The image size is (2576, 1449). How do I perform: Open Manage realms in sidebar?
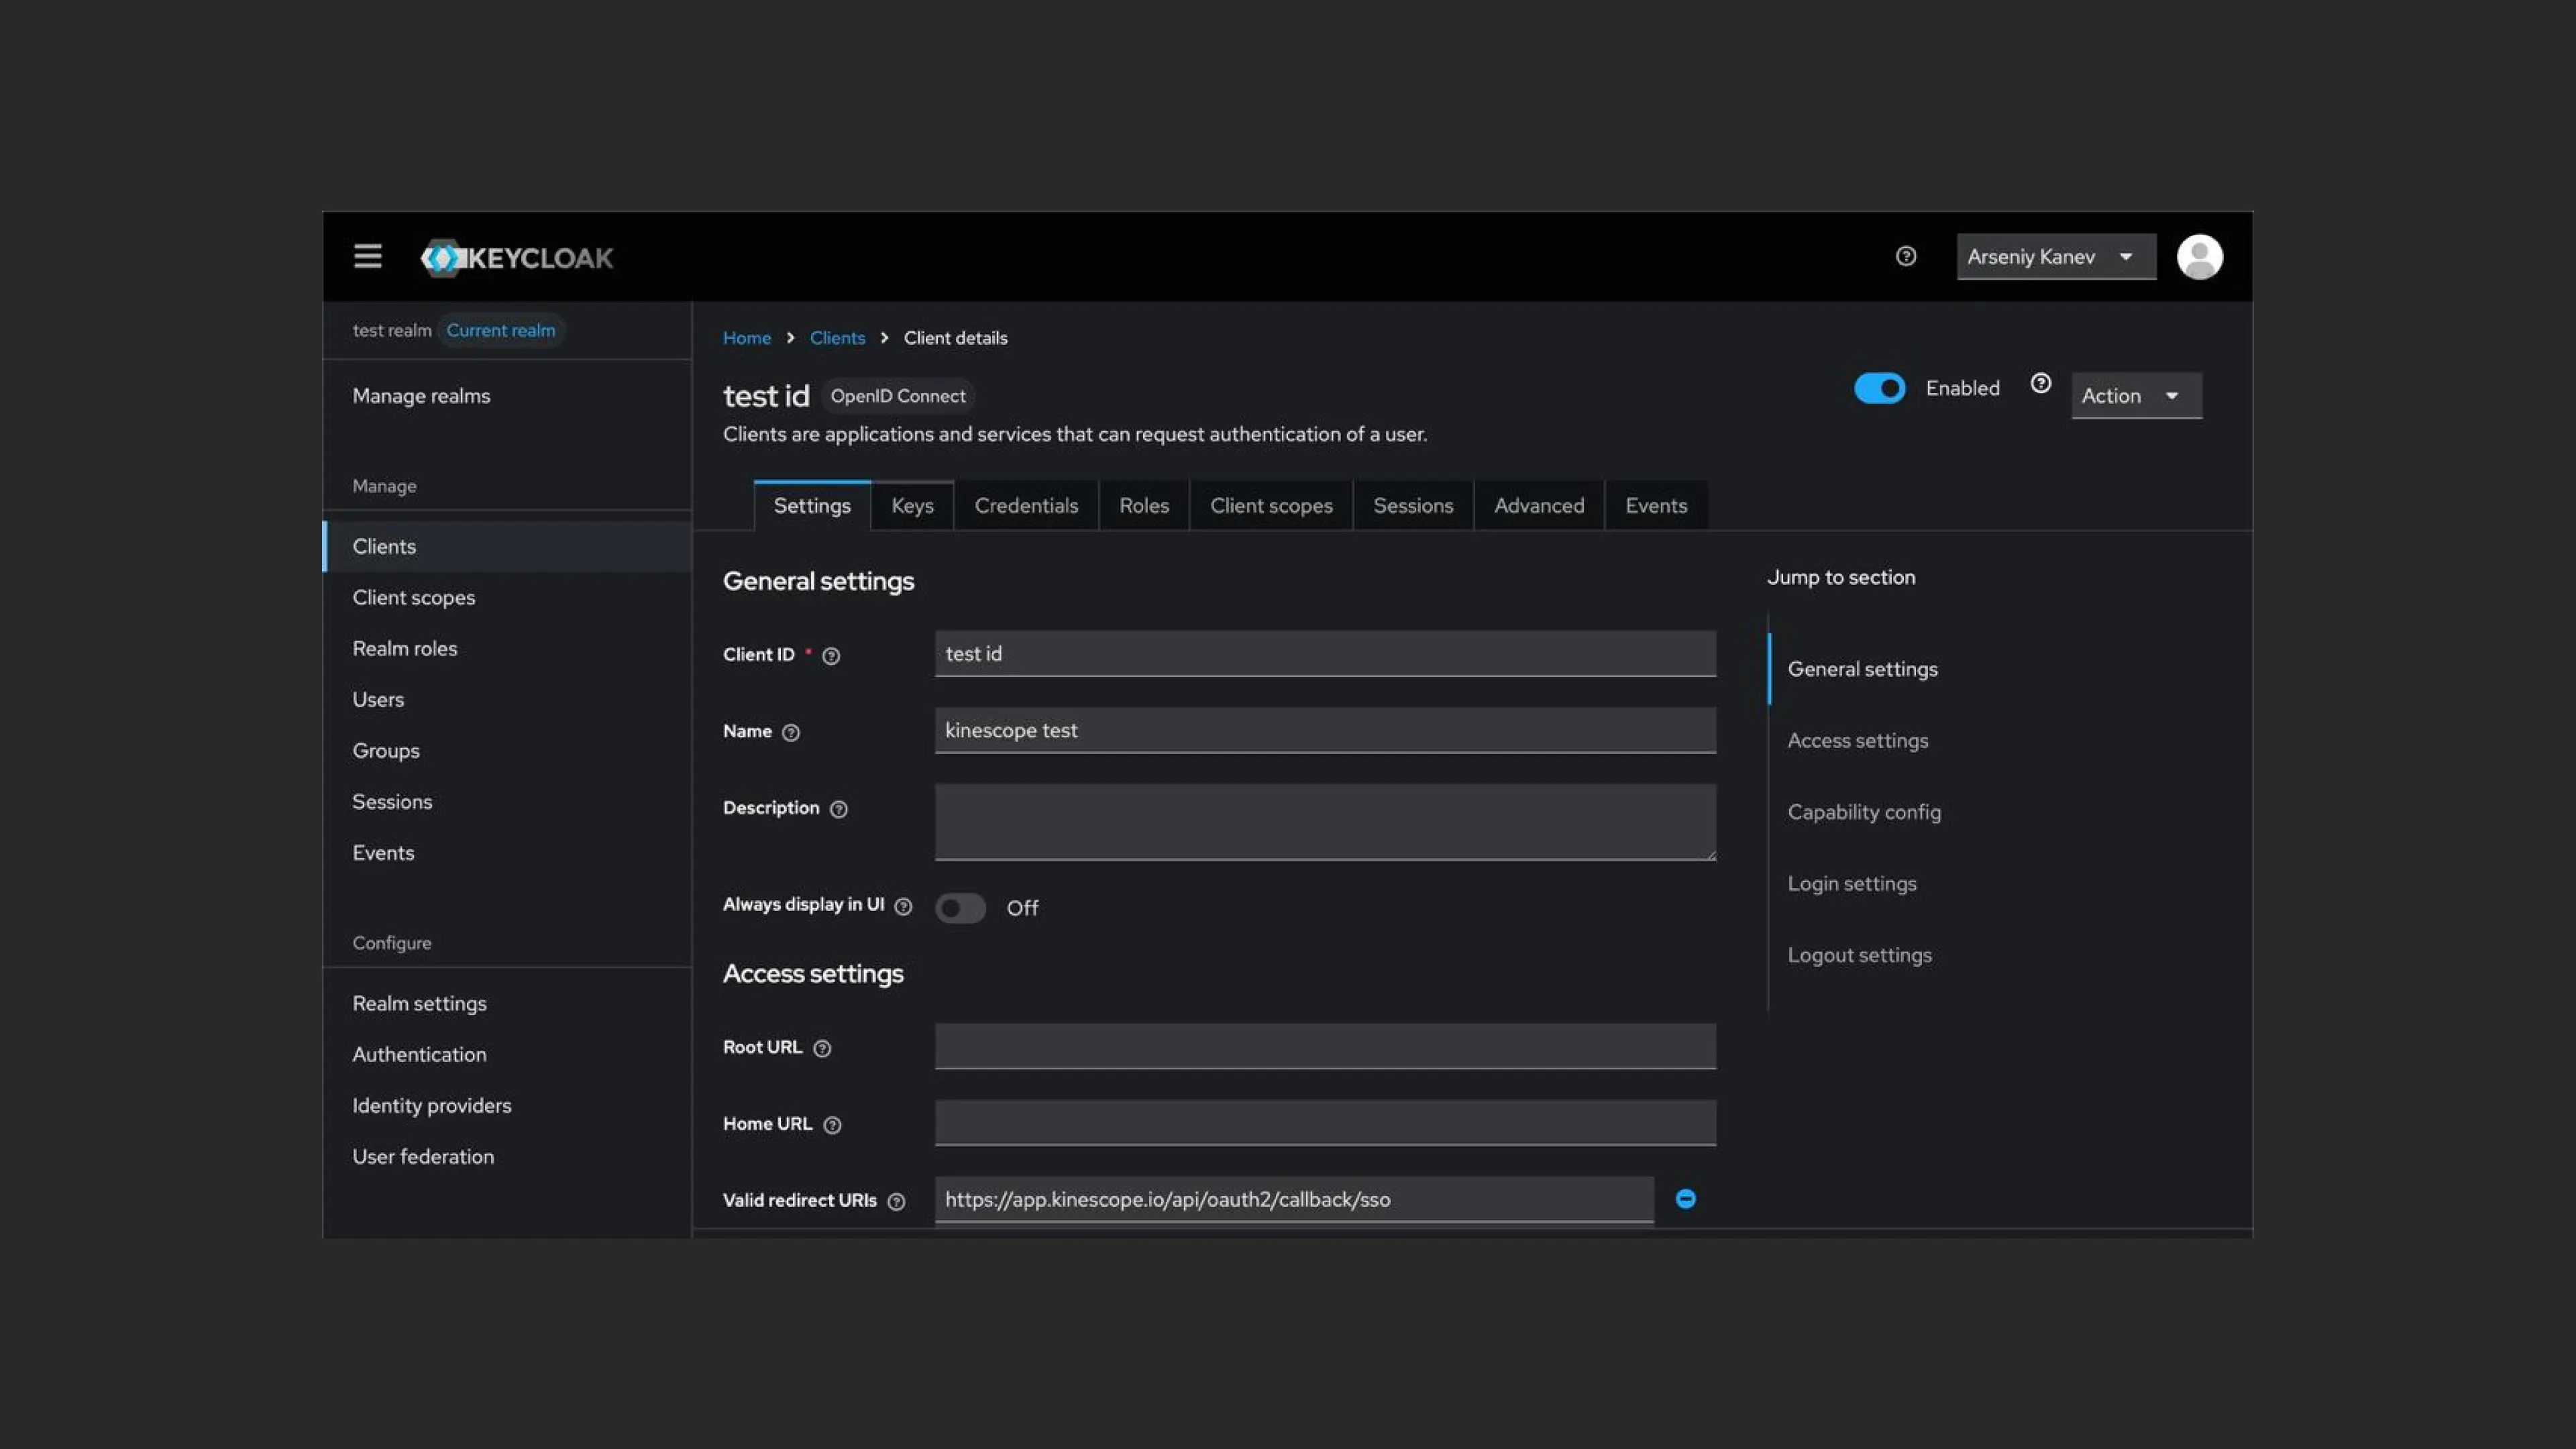(421, 396)
